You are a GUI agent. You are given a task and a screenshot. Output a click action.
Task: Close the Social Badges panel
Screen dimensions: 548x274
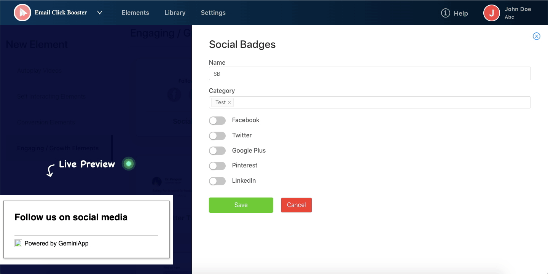(536, 36)
